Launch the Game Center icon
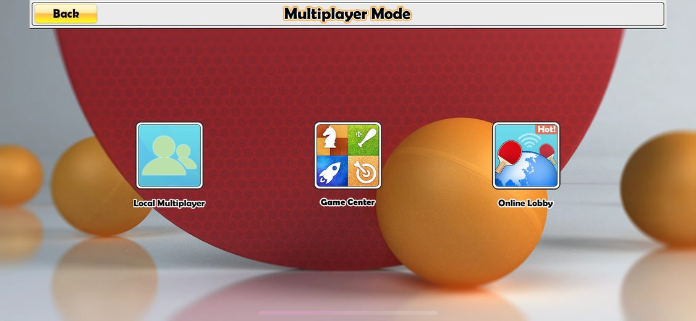The width and height of the screenshot is (696, 321). point(348,155)
